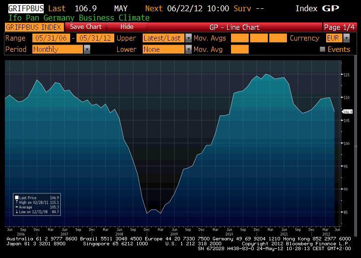Enable the Events checkbox

pos(323,49)
